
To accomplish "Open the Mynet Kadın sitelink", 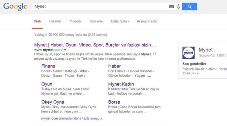I will tap(121, 84).
